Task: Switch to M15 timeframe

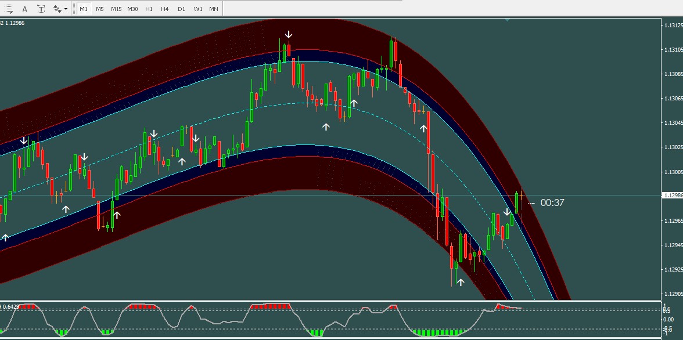Action: click(116, 9)
